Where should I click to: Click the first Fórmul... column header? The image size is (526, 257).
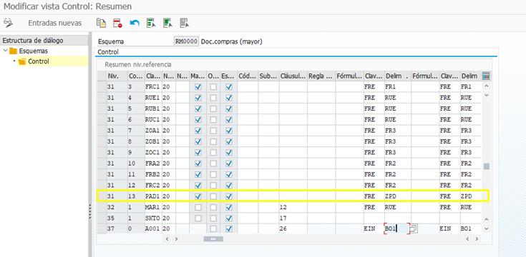[349, 76]
